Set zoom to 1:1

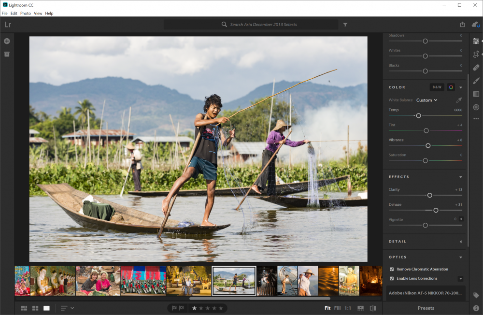point(348,308)
